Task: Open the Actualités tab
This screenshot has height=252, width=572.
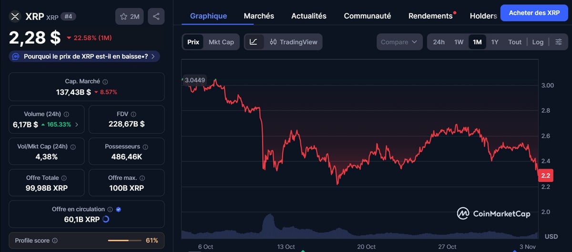Action: tap(309, 16)
